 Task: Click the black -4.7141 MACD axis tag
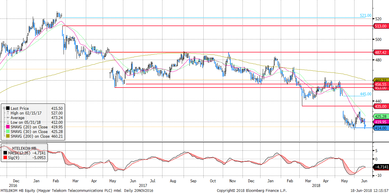381,167
